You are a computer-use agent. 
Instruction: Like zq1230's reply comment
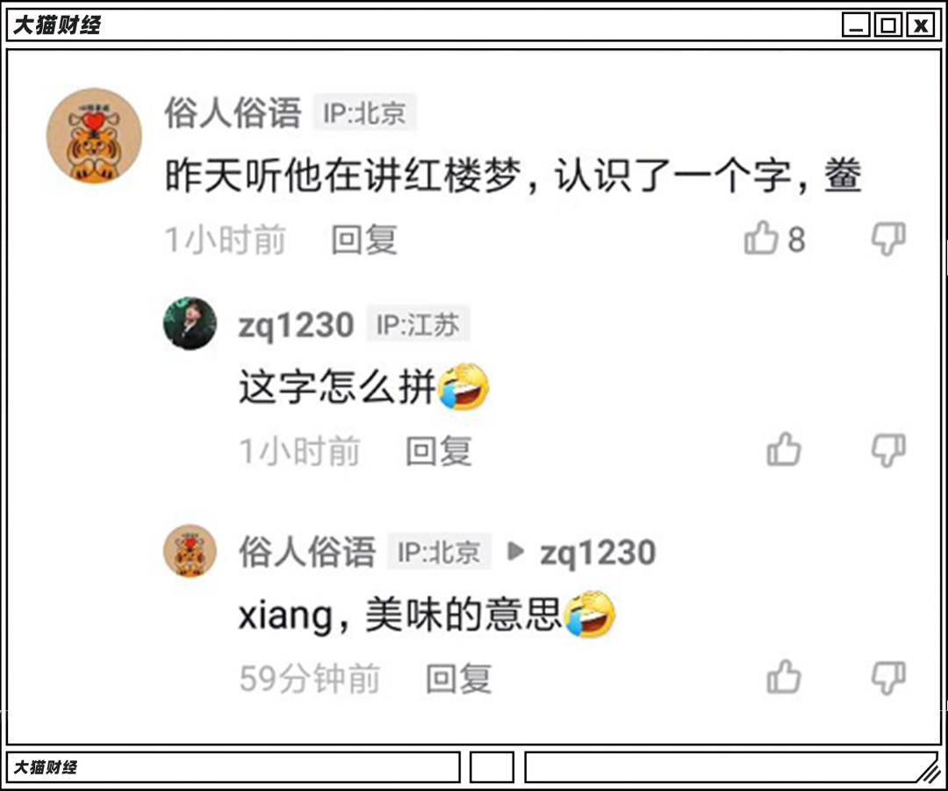[784, 449]
